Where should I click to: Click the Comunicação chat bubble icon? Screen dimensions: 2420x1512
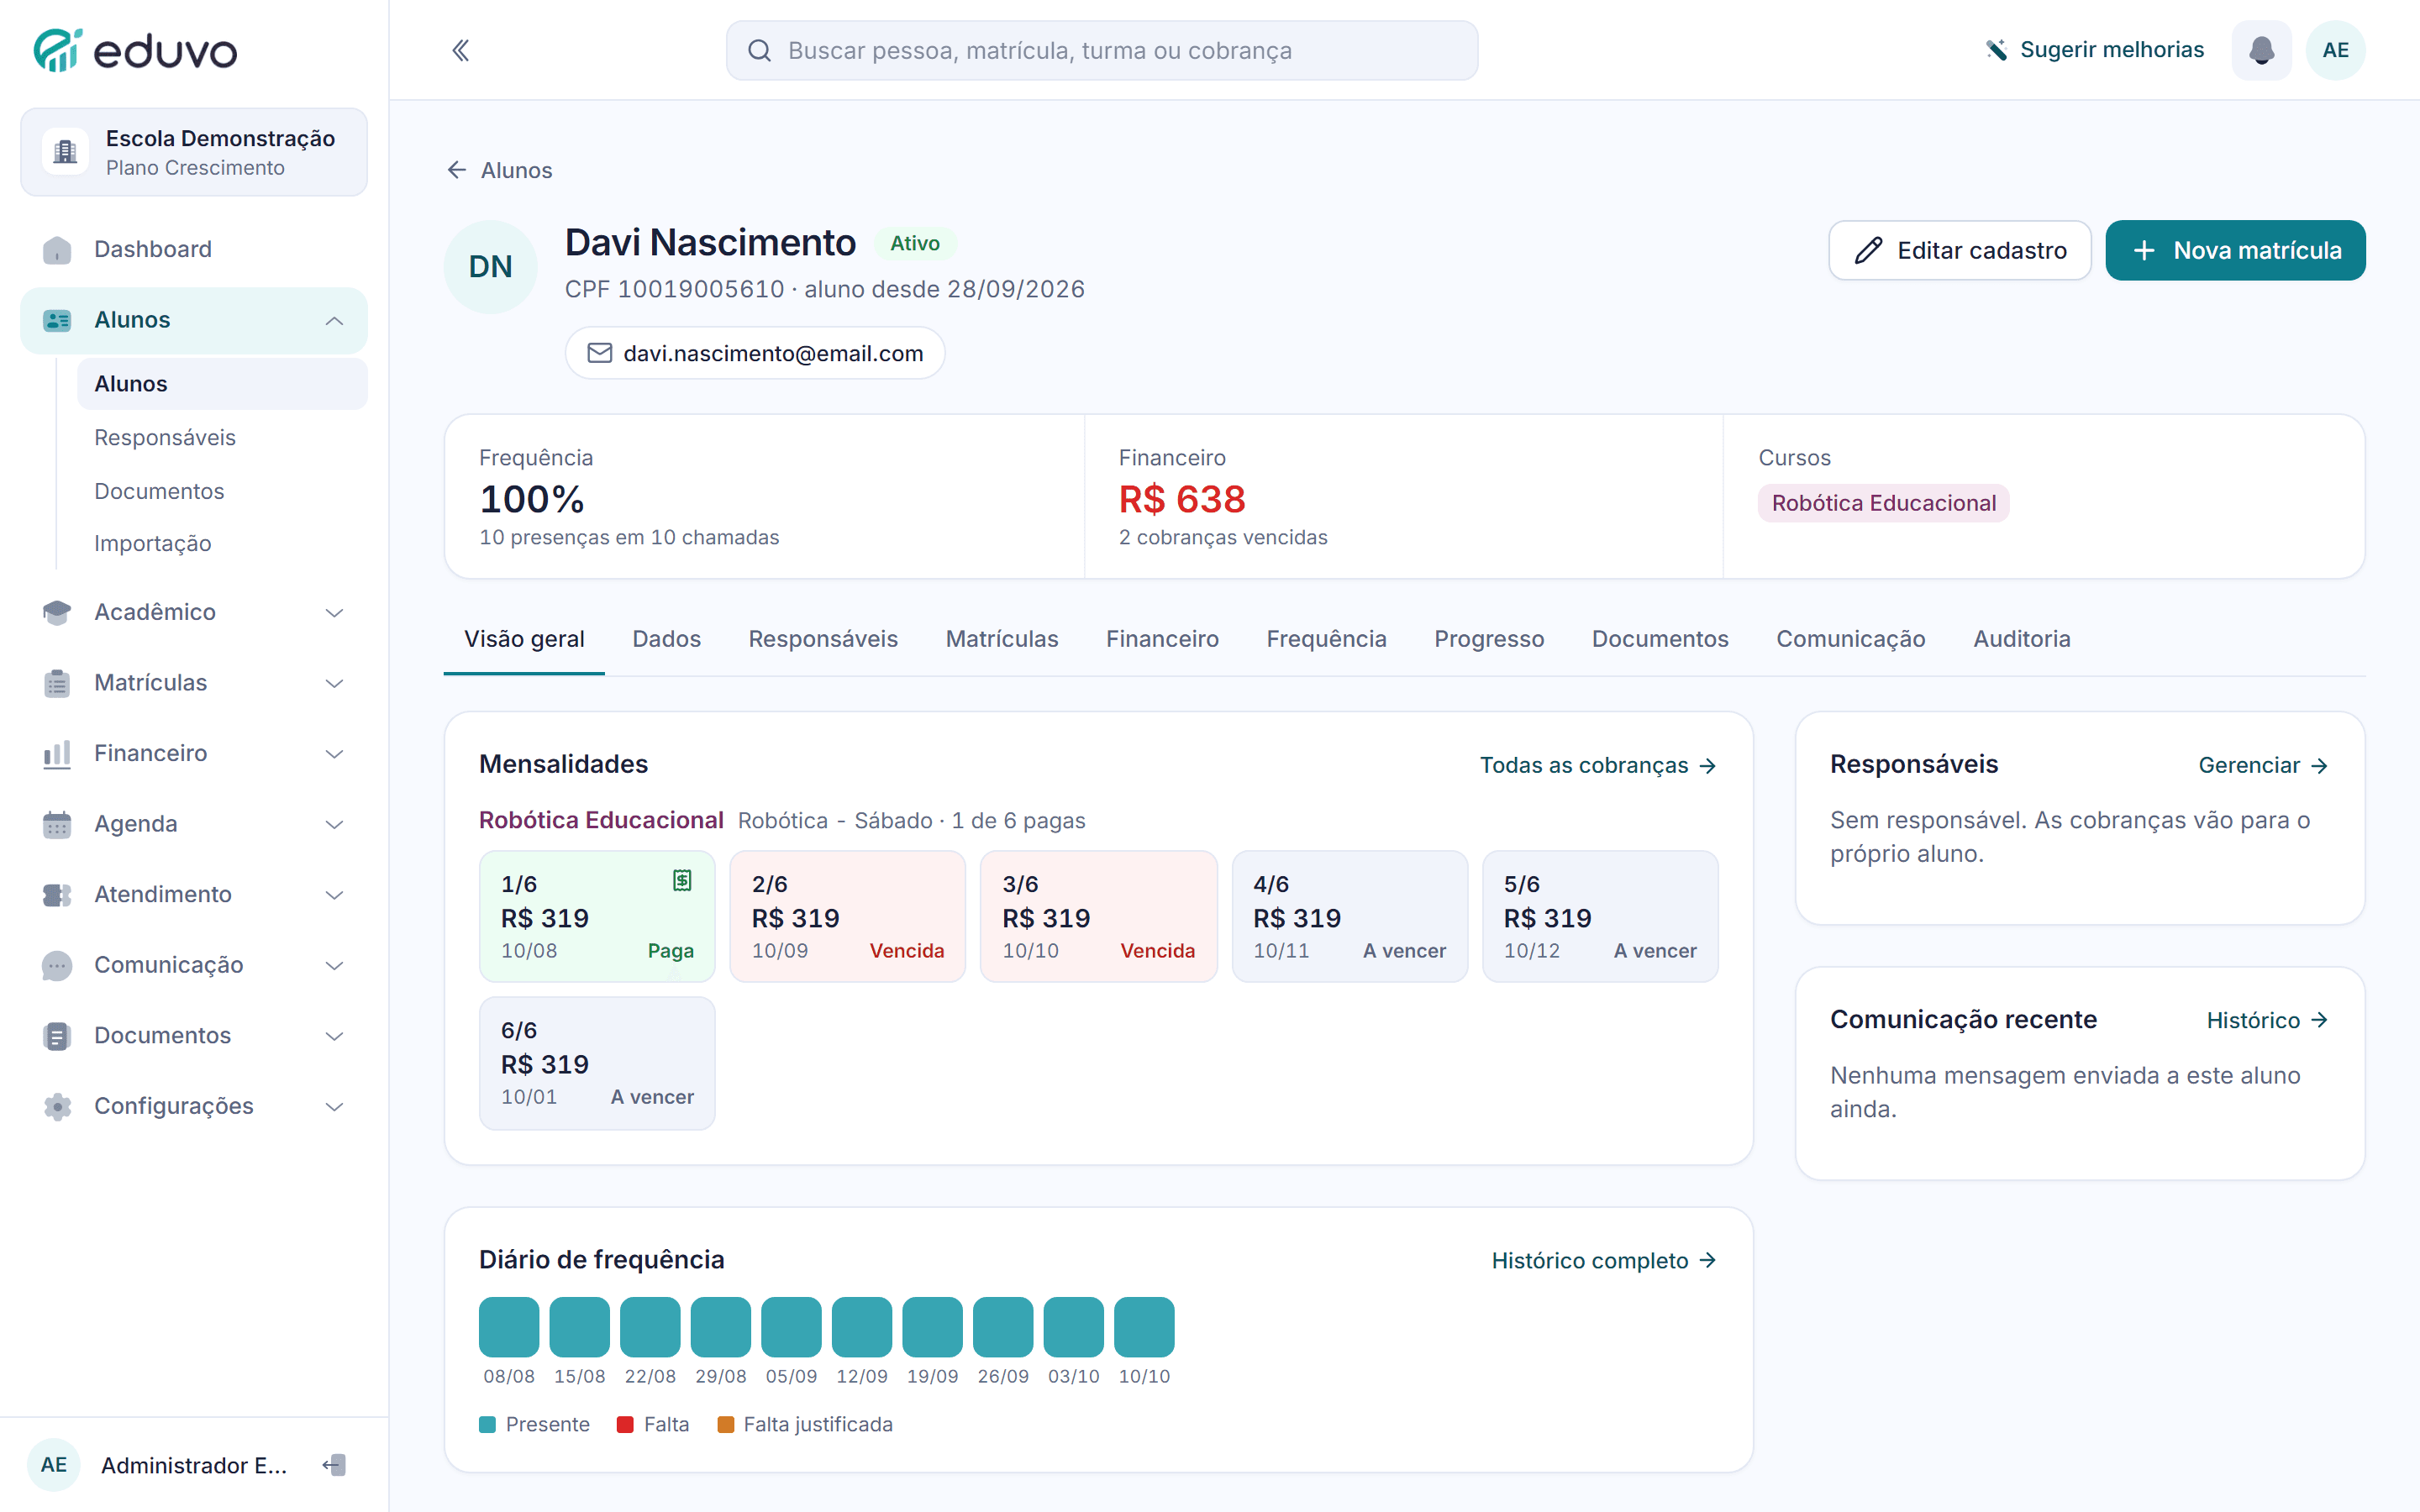click(x=57, y=965)
